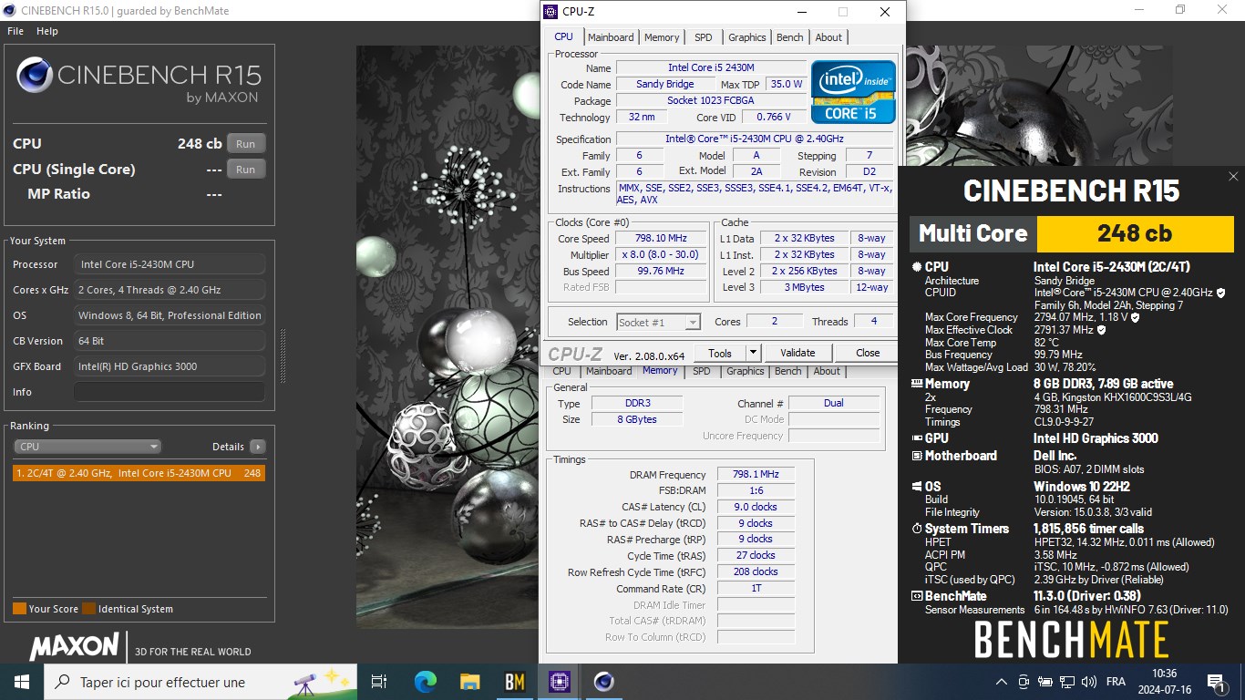Click the Cinebench R15 sphere logo

[x=35, y=75]
